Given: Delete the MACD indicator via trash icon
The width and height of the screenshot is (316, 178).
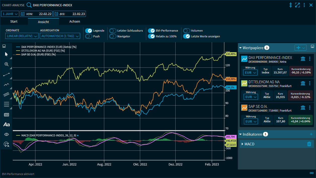Looking at the screenshot, I should (x=309, y=144).
